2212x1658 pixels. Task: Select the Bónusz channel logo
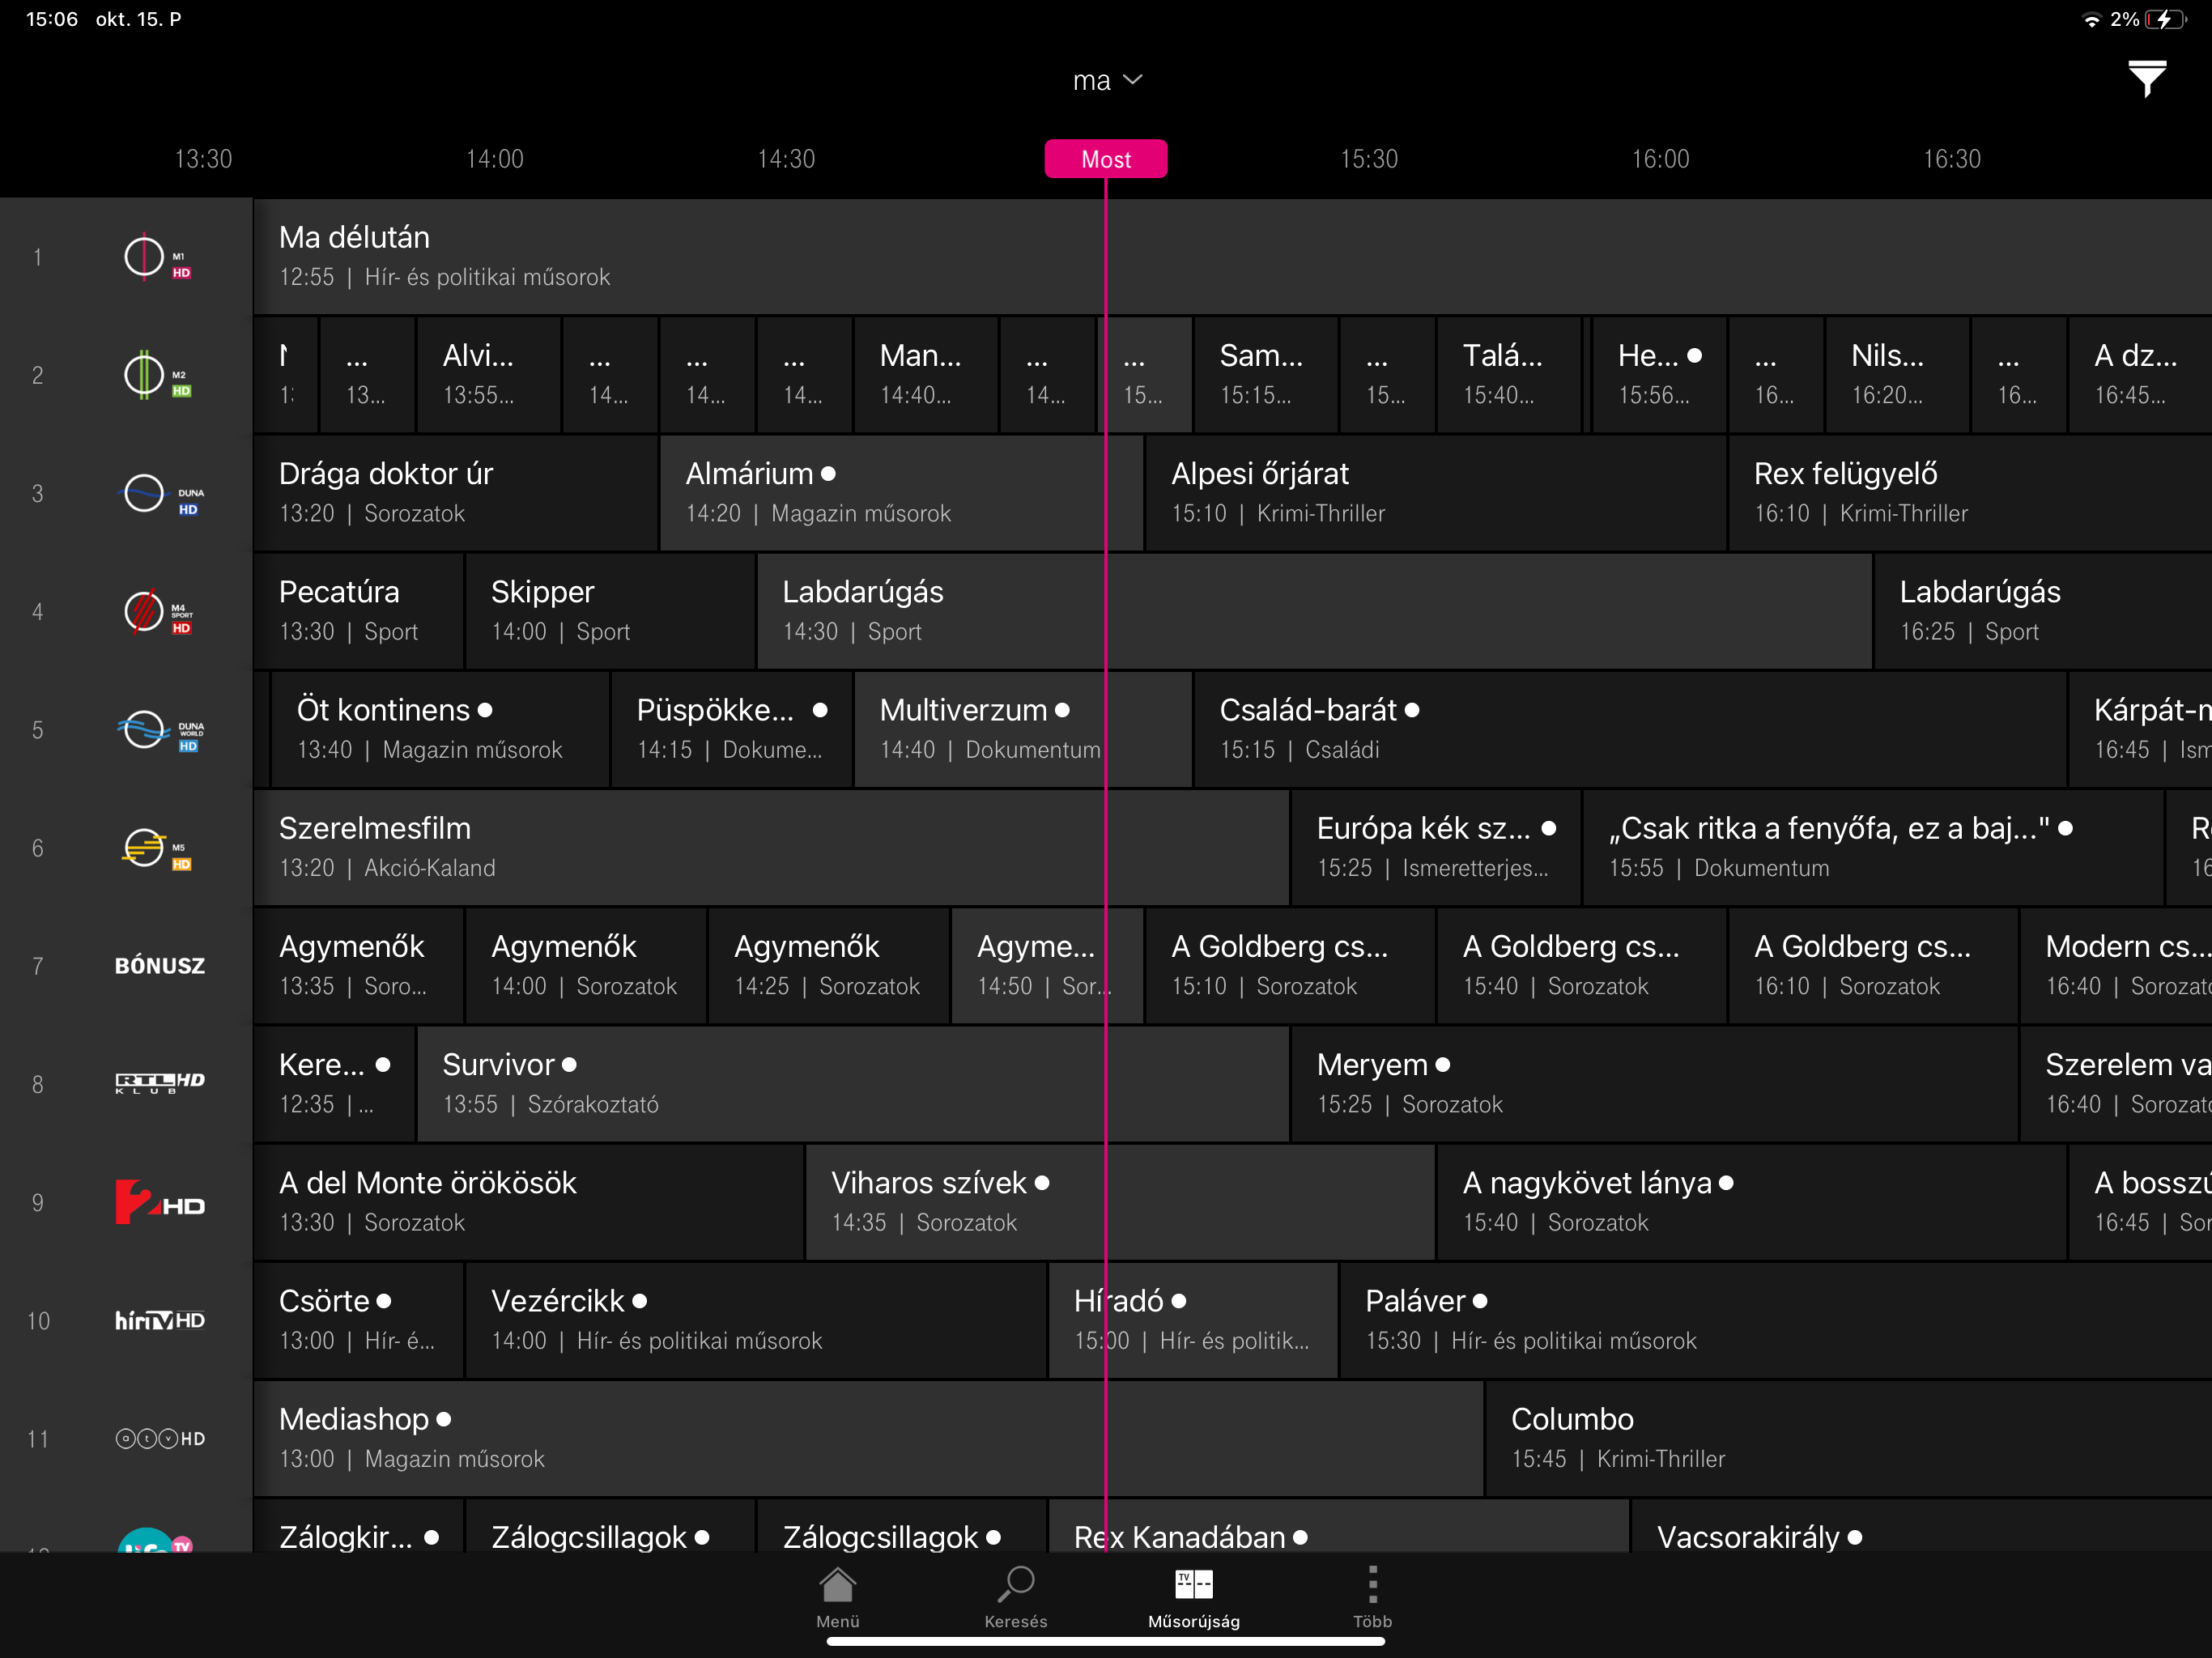coord(160,966)
